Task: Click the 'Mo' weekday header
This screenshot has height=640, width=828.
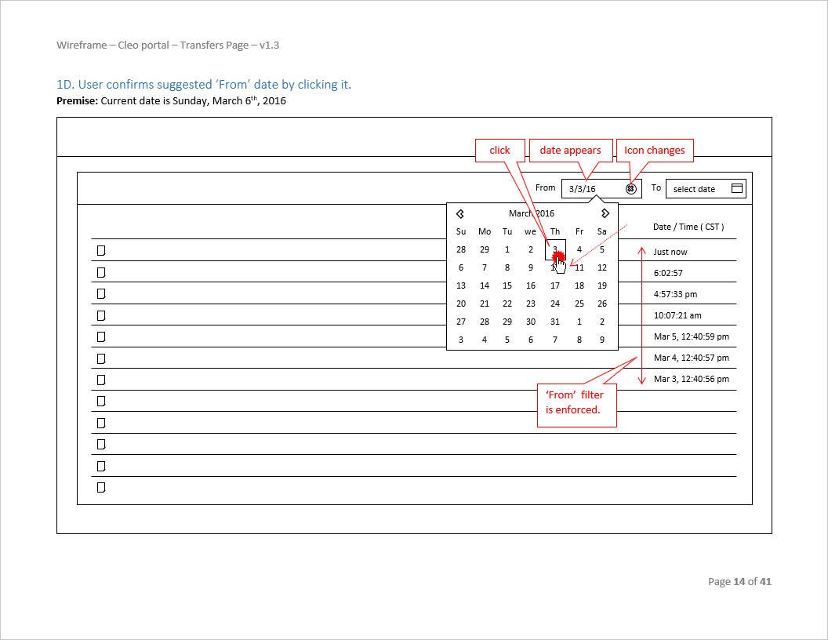Action: click(x=485, y=231)
